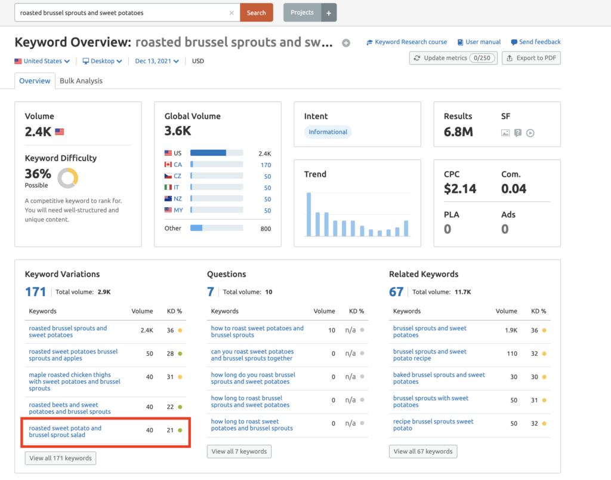Open 'brussel sprouts with sweet potatoes' link
The image size is (611, 480).
pyautogui.click(x=431, y=402)
